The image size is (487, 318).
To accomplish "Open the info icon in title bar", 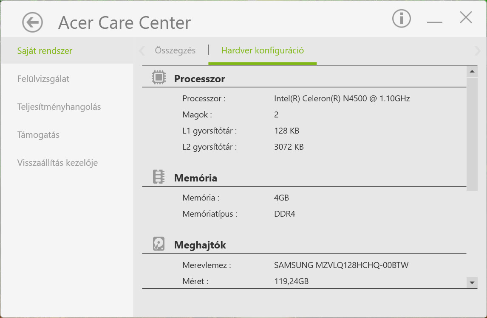I will coord(401,19).
